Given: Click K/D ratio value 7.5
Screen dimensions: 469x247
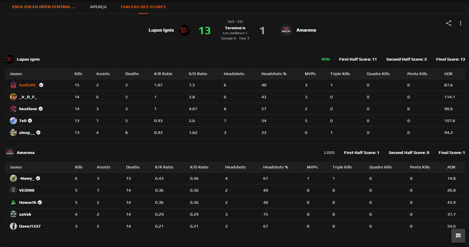Looking at the screenshot, I should [192, 85].
